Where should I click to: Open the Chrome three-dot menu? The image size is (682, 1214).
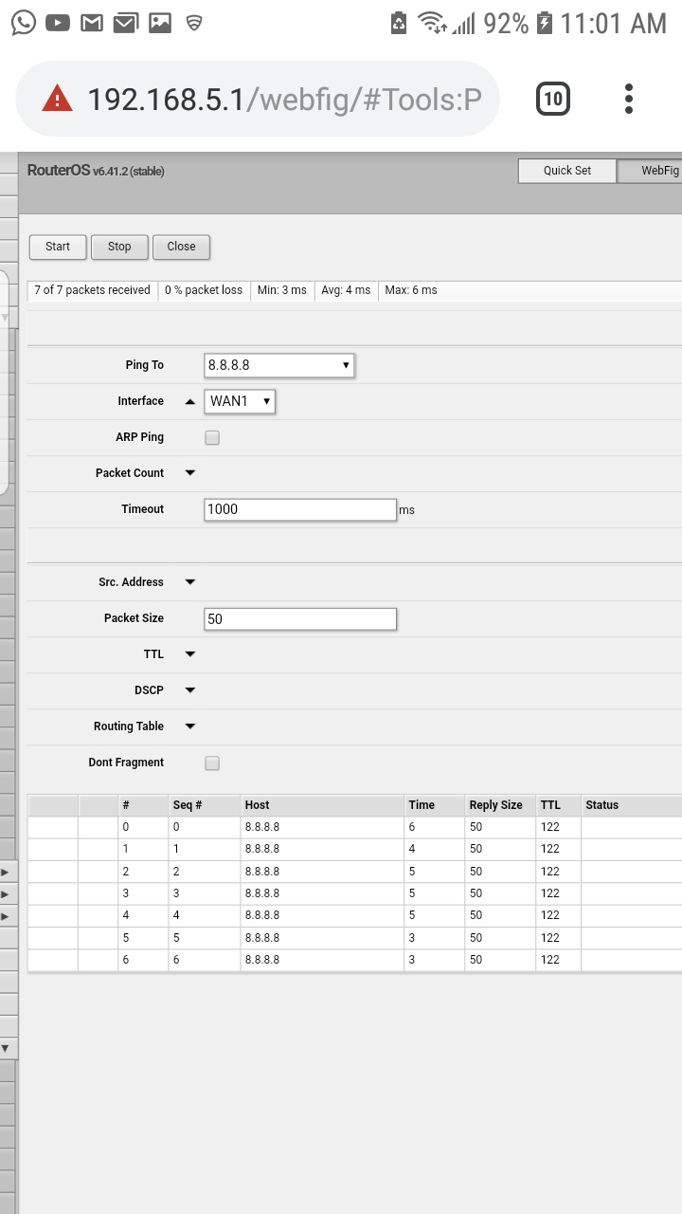629,99
